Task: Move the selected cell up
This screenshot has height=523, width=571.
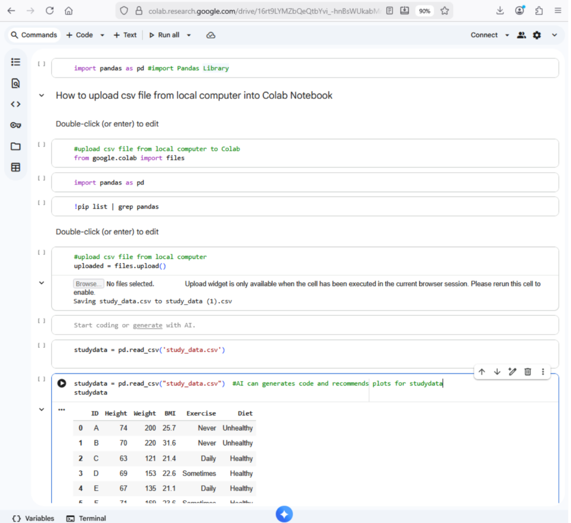Action: click(x=482, y=372)
